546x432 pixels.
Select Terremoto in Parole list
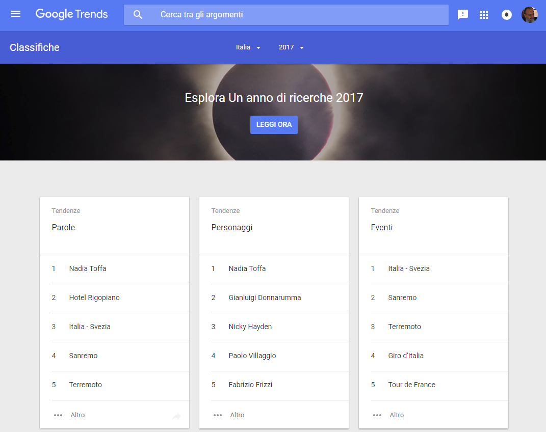coord(120,385)
